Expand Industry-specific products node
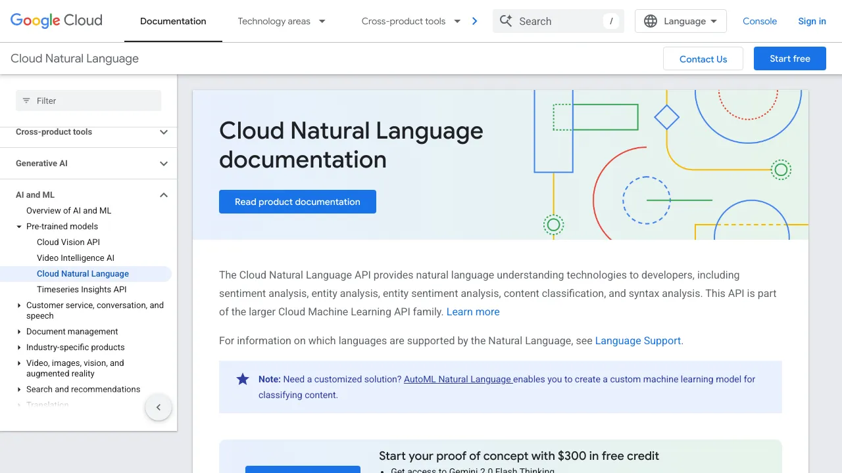Image resolution: width=842 pixels, height=473 pixels. [19, 348]
